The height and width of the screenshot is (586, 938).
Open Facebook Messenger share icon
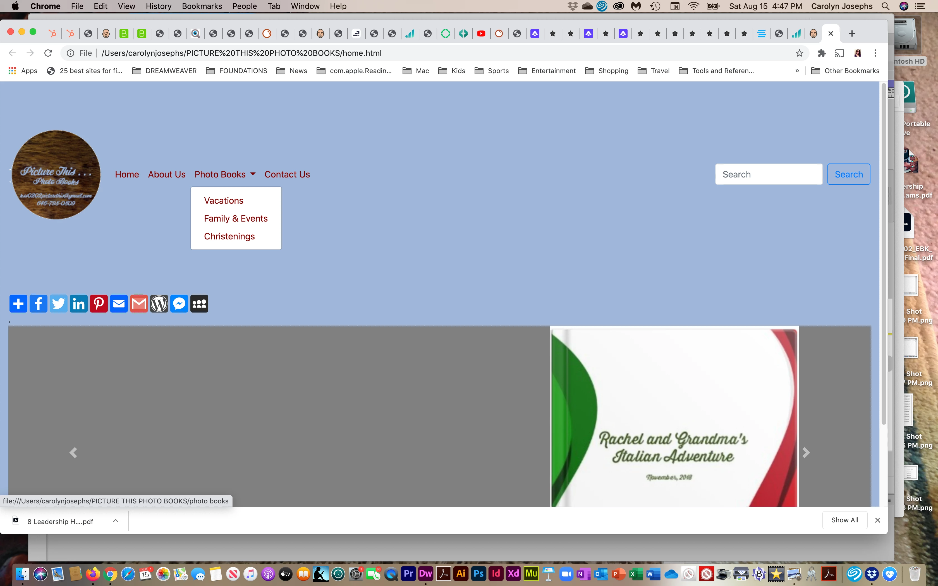179,304
